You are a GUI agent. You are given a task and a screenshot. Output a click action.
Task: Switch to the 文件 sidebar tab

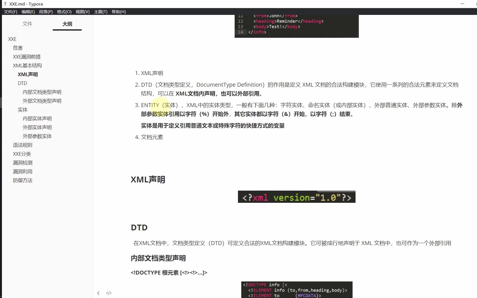[27, 24]
